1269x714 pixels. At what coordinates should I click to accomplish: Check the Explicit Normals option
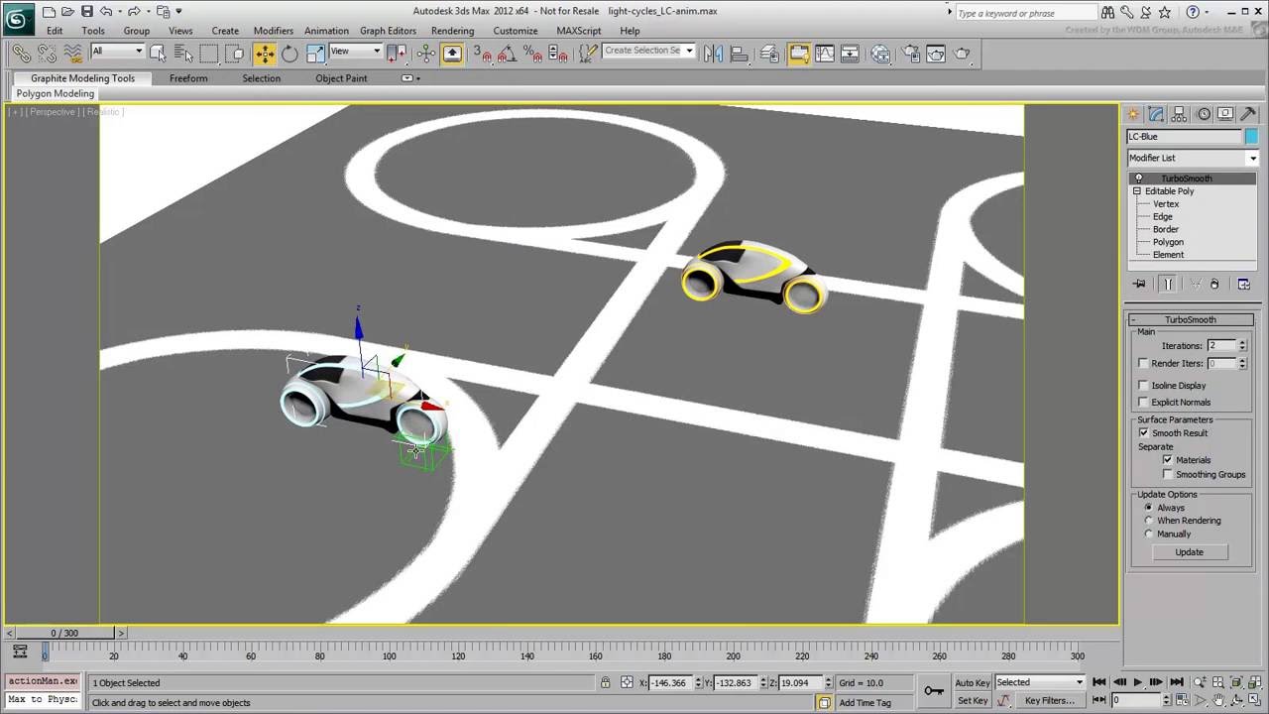click(1143, 403)
